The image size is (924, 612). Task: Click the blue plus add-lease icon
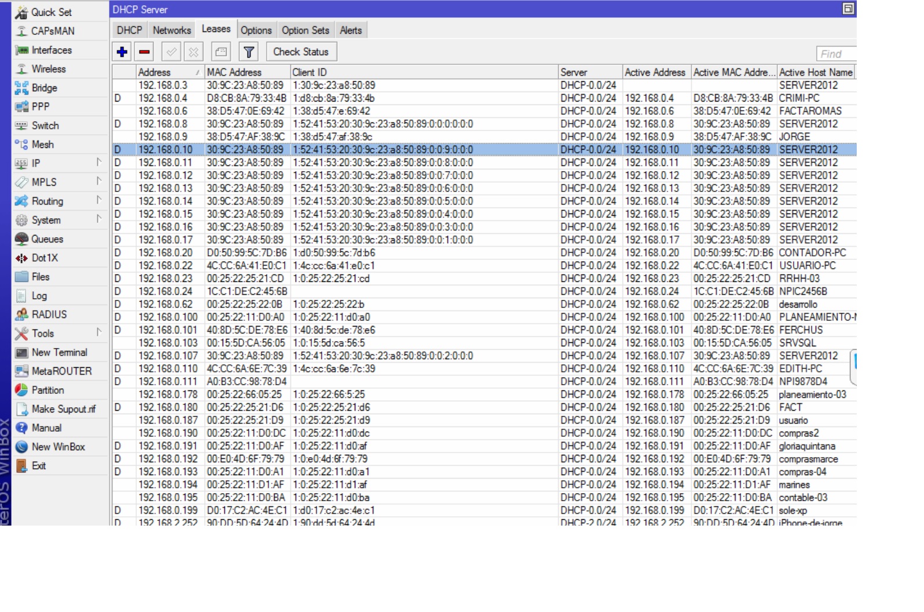tap(122, 52)
